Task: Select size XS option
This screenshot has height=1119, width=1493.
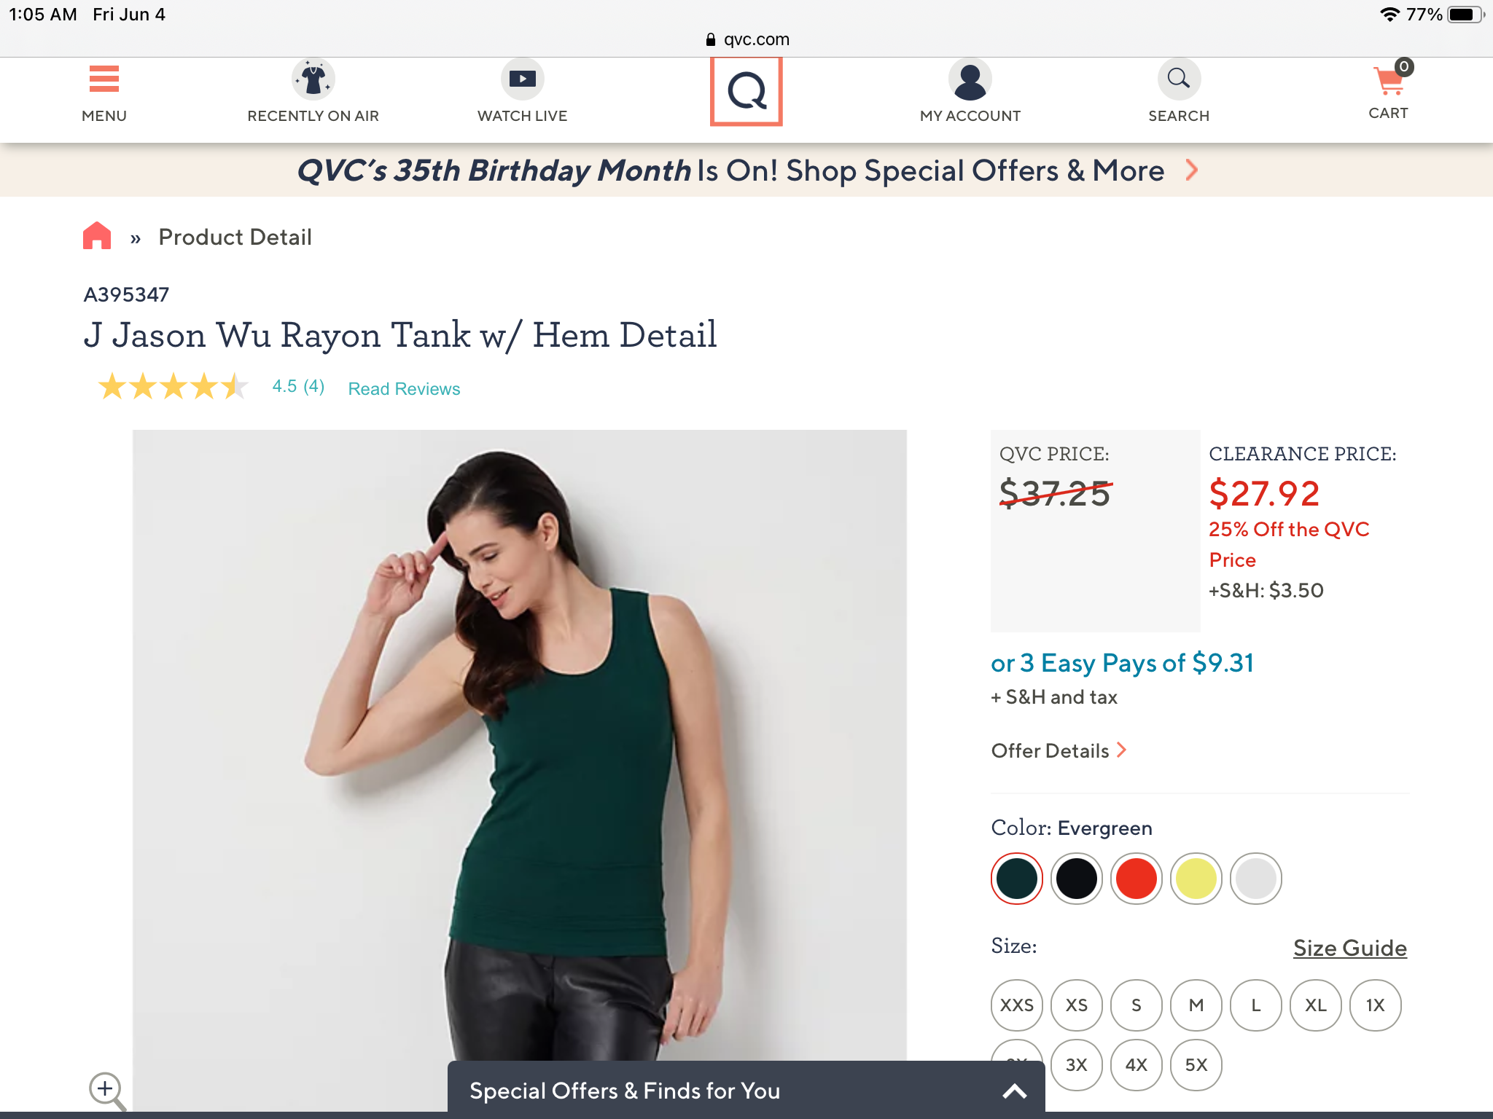Action: (x=1076, y=1005)
